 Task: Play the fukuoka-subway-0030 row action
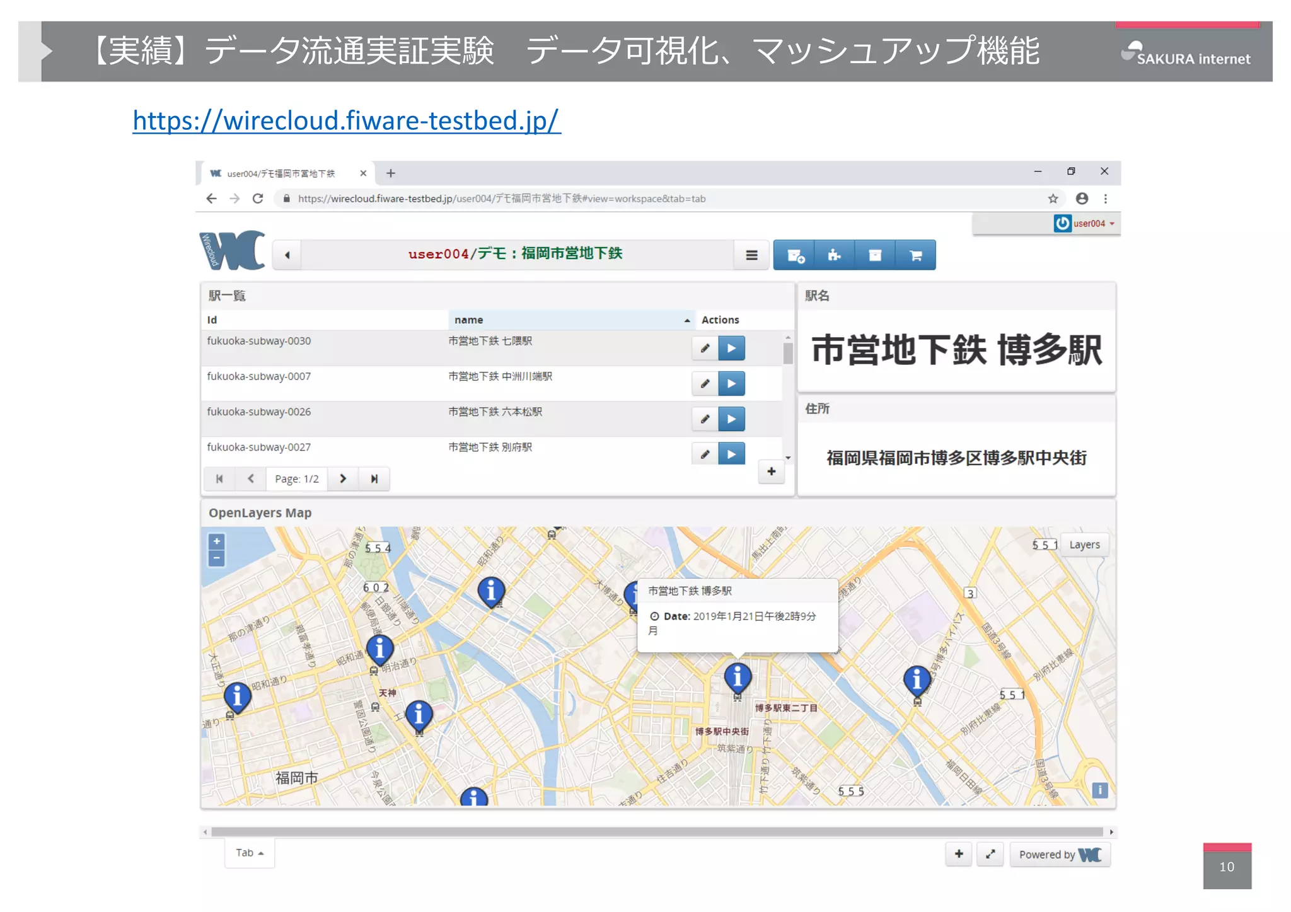tap(732, 348)
